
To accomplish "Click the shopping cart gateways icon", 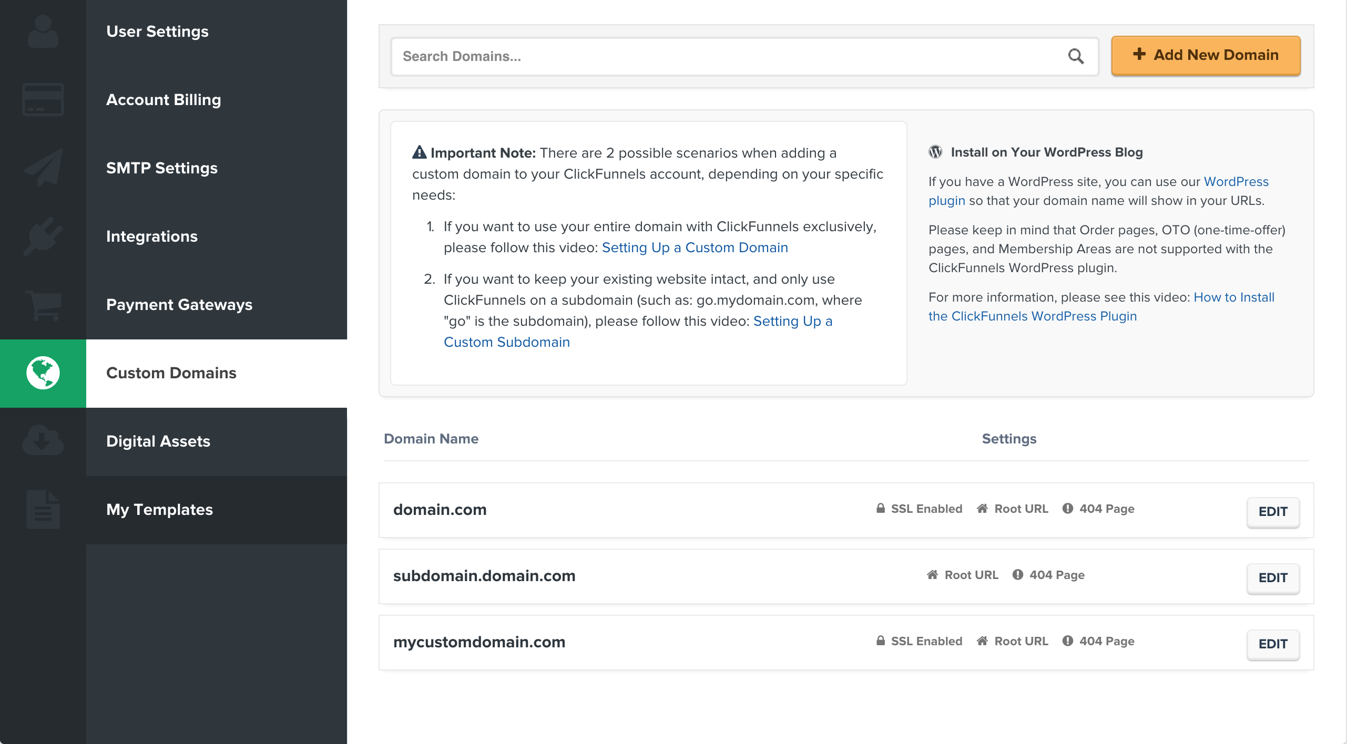I will [43, 305].
